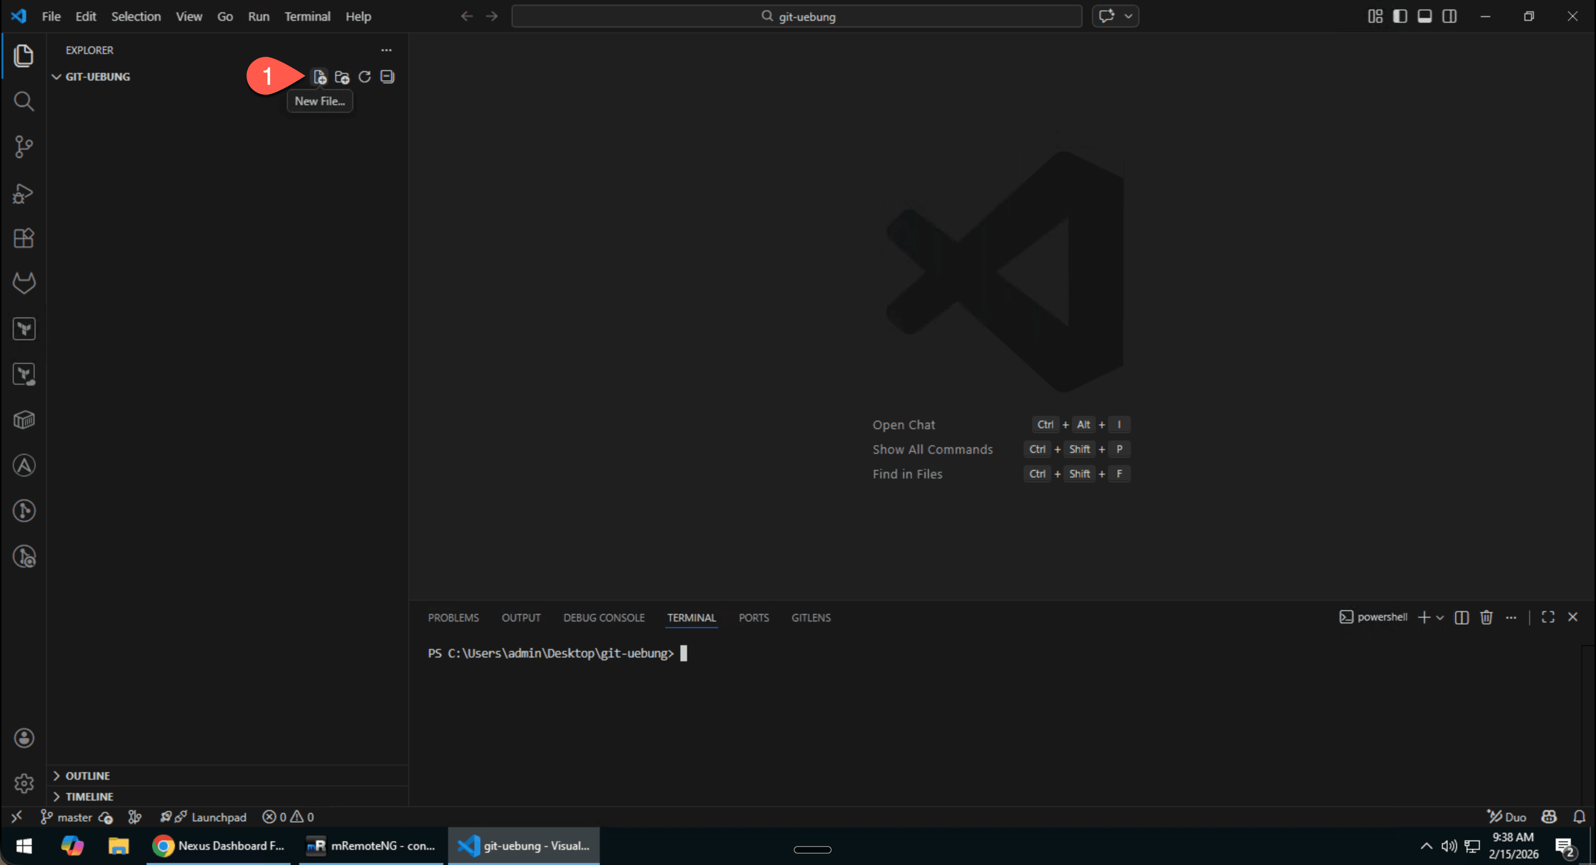
Task: Collapse the GIT-UEBUNG folder in Explorer
Action: (56, 76)
